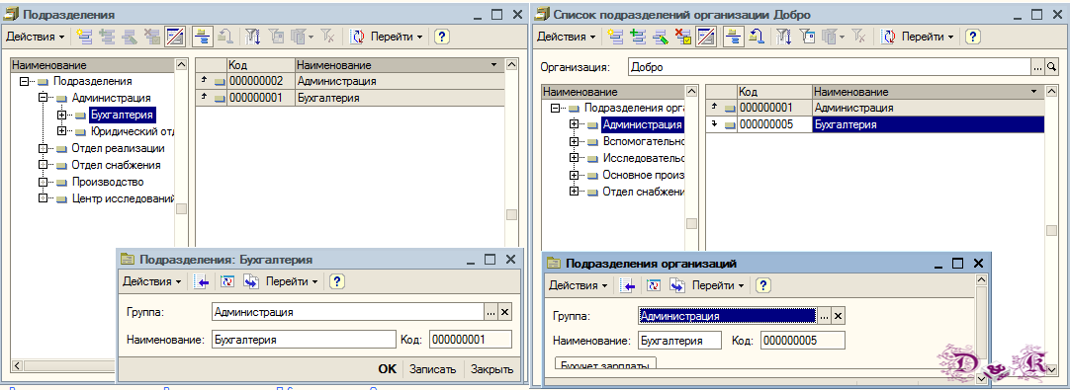Select row 000000002 Администрация in left list
The width and height of the screenshot is (1070, 390).
pyautogui.click(x=349, y=81)
